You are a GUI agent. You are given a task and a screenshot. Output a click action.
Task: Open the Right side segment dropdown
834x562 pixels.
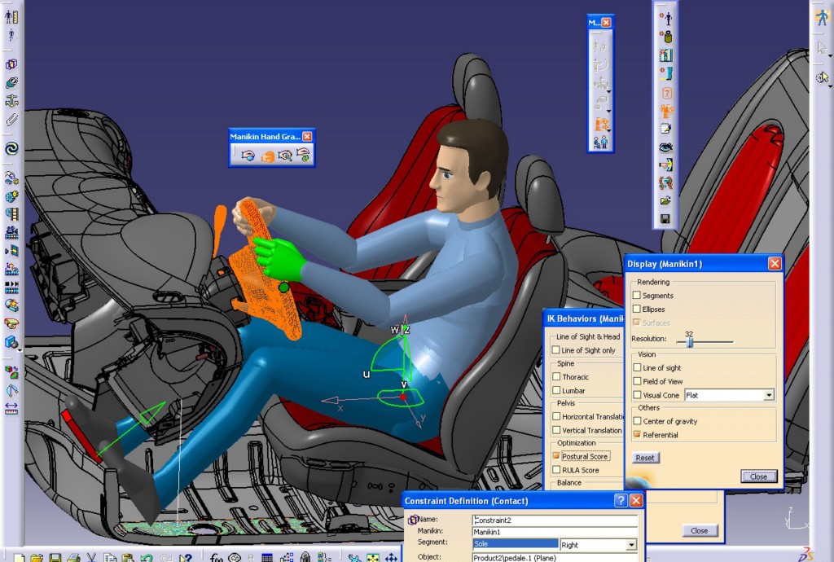click(631, 545)
